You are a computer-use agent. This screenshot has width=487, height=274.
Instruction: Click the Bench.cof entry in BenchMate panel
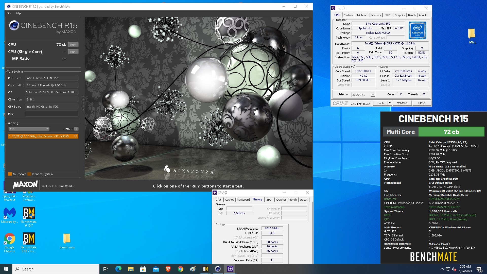[x=390, y=199]
